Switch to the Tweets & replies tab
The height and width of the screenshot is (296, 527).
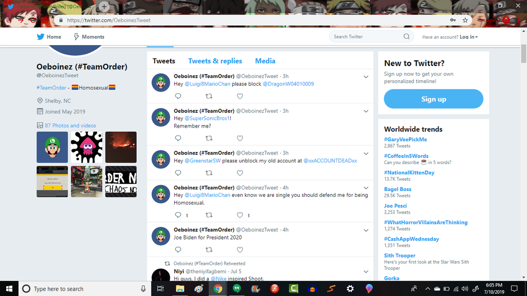point(215,61)
